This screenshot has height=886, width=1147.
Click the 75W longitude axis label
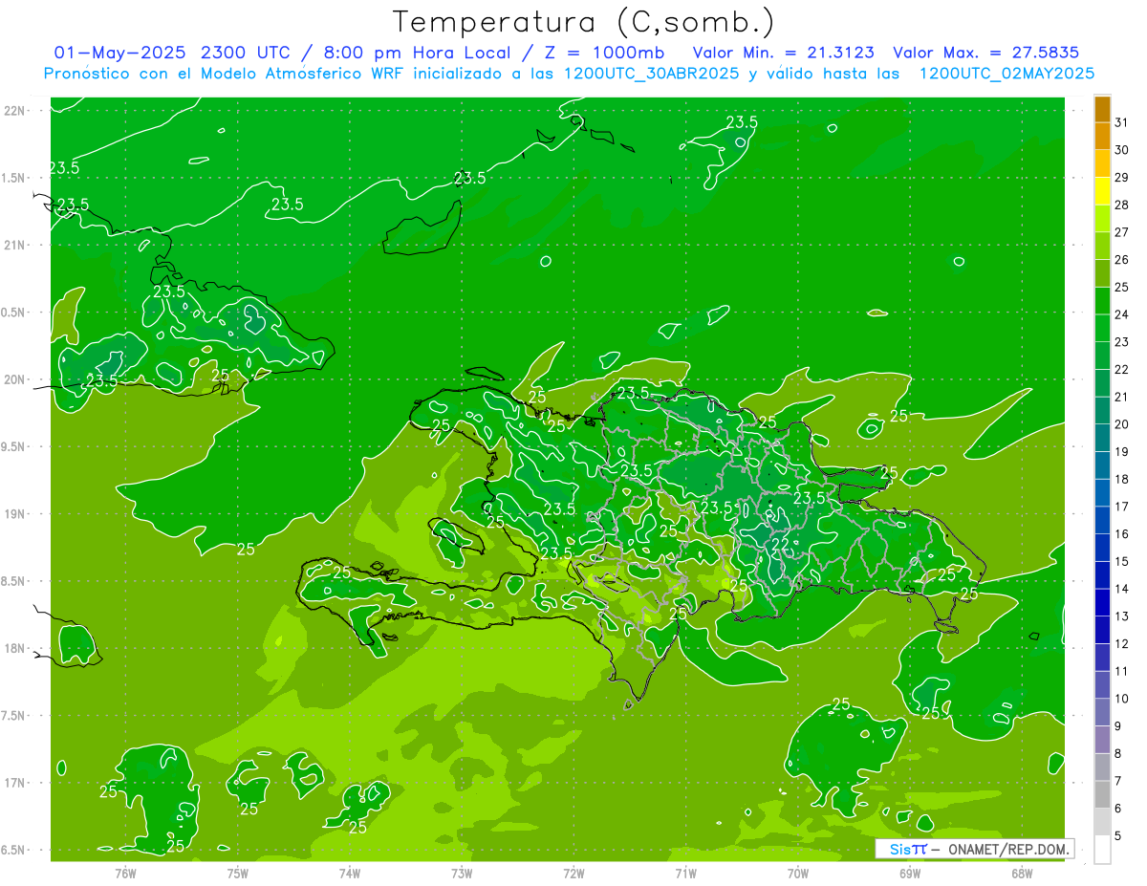click(x=238, y=874)
